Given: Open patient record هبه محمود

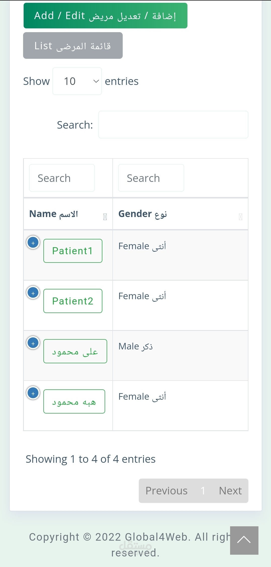Looking at the screenshot, I should tap(74, 401).
